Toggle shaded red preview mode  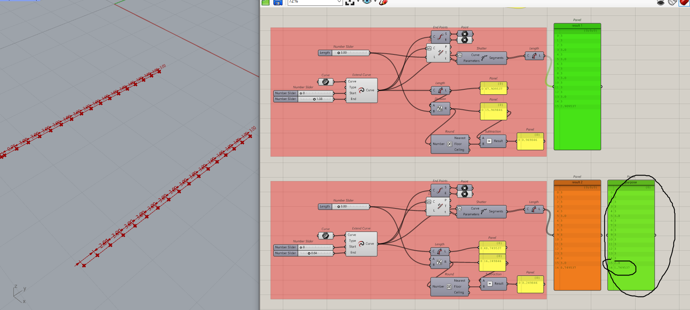(684, 2)
